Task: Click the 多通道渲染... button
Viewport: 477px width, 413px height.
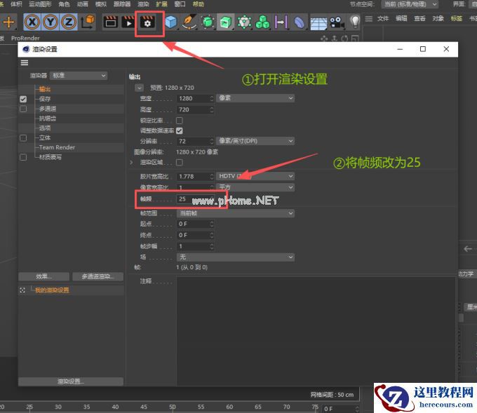Action: [x=98, y=276]
